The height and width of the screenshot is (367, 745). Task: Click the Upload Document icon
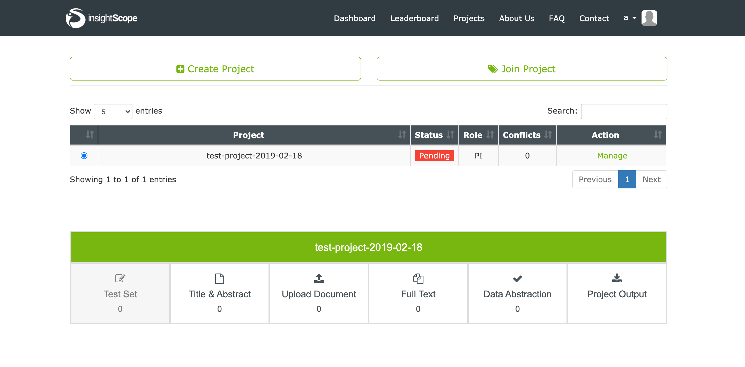[x=318, y=278]
